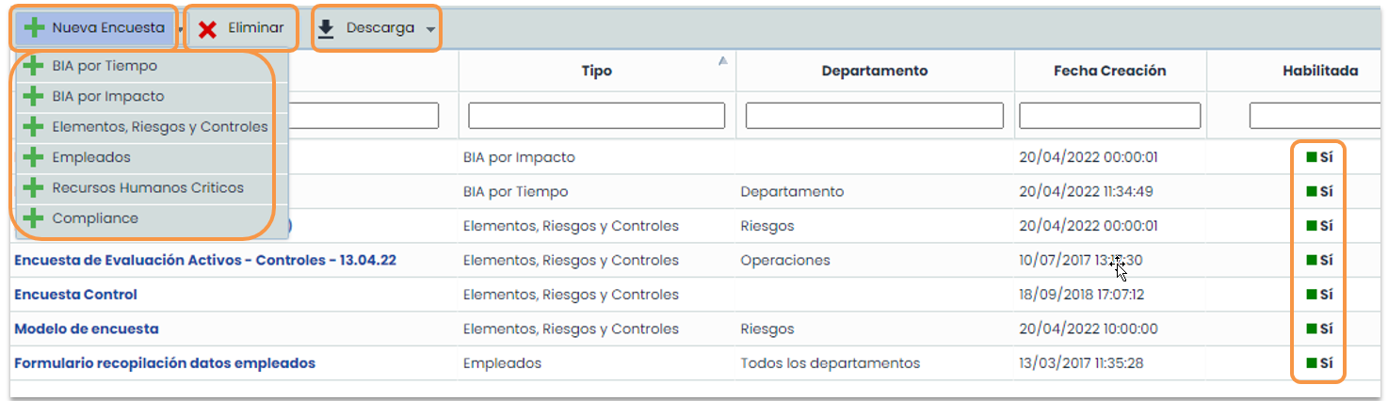Open Encuesta de Evaluación Activos link
Viewport: 1388px width, 401px height.
(205, 260)
